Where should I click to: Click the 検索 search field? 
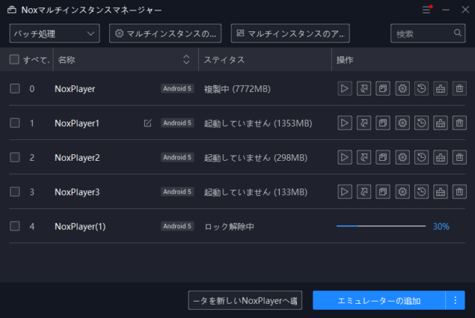pos(423,33)
